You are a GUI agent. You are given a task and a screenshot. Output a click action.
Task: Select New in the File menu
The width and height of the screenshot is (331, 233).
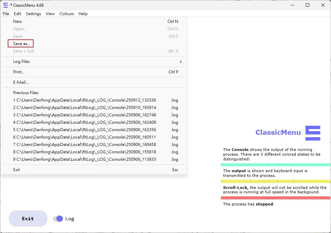pos(17,22)
